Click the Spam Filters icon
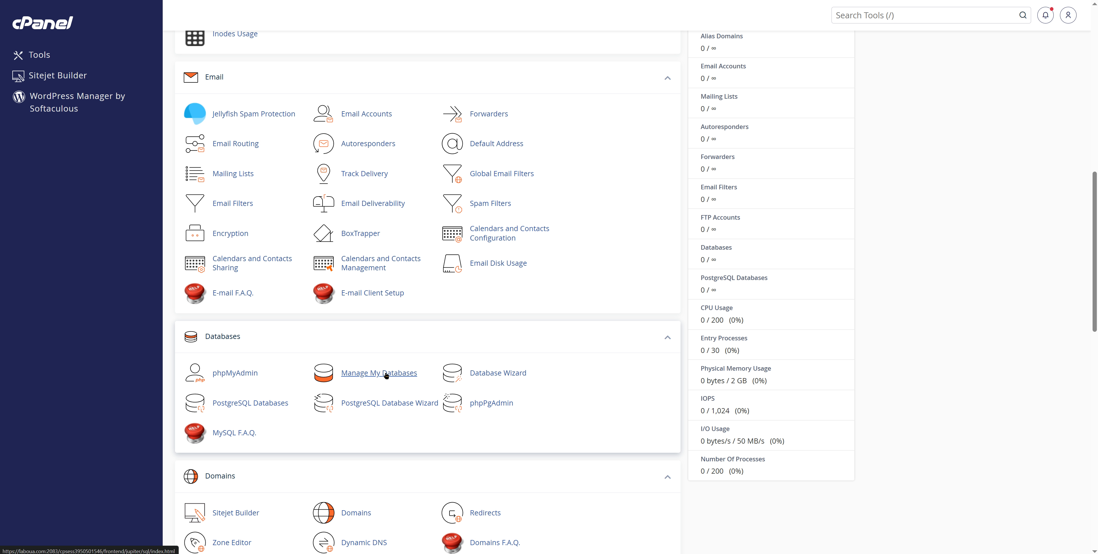The image size is (1098, 554). pyautogui.click(x=452, y=203)
